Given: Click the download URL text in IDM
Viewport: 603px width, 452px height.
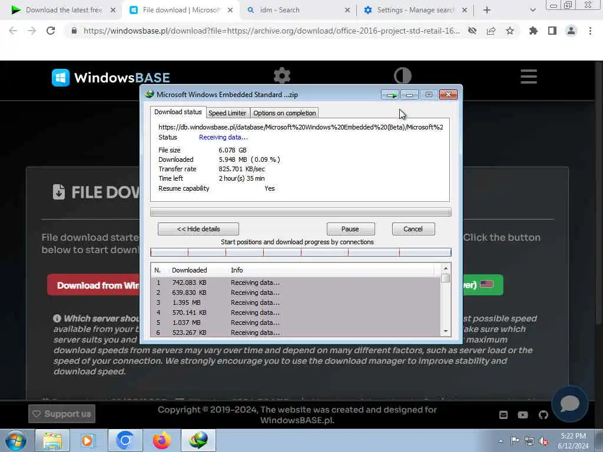Looking at the screenshot, I should (x=301, y=127).
